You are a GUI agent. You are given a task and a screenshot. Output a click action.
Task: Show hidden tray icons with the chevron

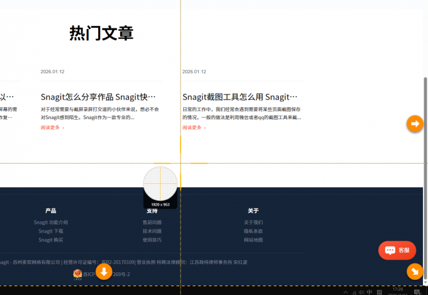point(346,292)
